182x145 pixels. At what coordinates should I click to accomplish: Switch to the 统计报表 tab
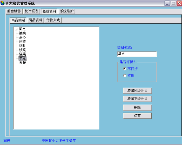[x=32, y=11]
